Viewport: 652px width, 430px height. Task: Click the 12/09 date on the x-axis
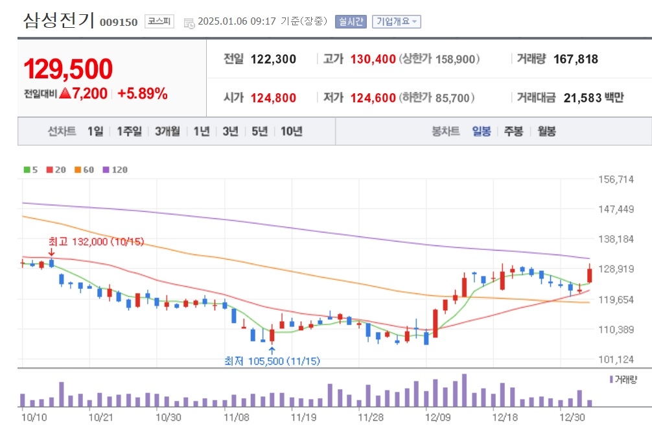point(437,418)
